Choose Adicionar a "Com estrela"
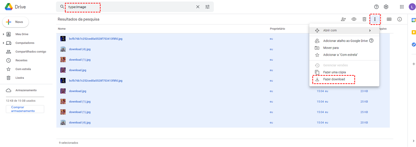 click(344, 55)
